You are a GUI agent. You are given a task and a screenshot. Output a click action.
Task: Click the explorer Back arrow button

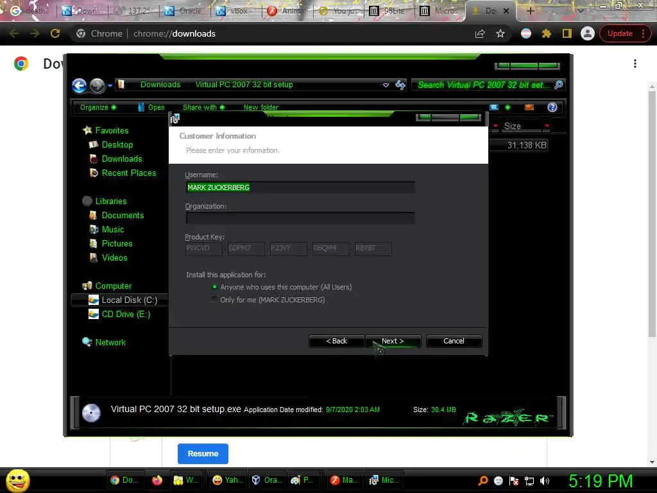[x=79, y=85]
